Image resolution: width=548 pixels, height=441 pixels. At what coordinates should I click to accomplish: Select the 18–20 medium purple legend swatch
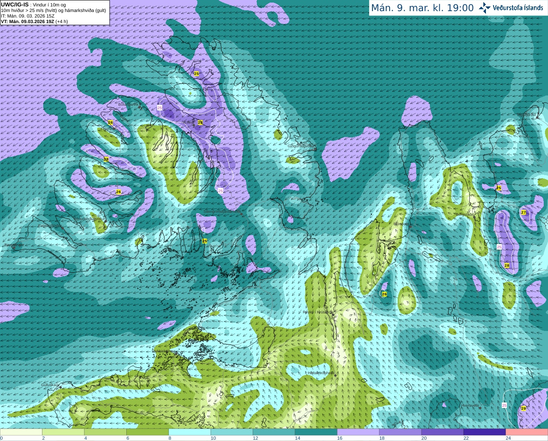coord(400,432)
